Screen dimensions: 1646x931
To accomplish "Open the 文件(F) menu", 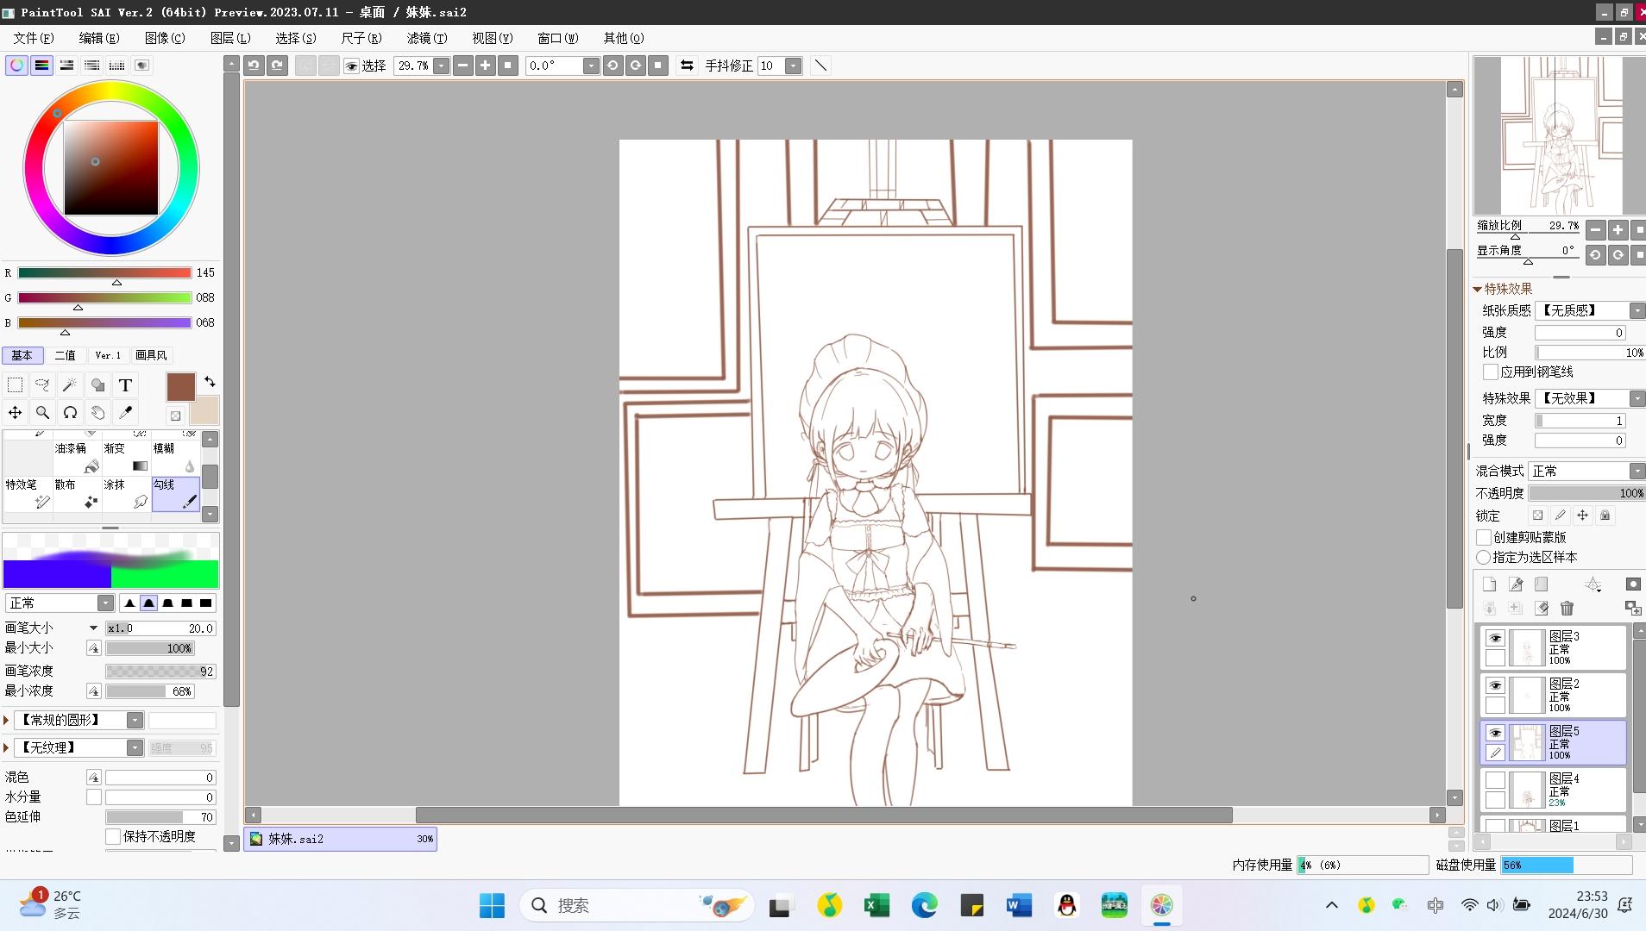I will coord(34,38).
